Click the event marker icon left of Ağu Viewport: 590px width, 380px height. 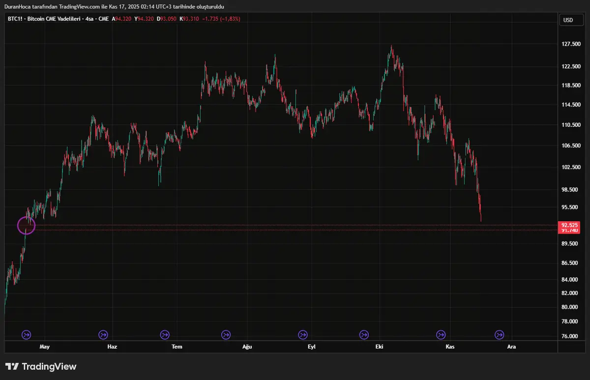pyautogui.click(x=226, y=335)
